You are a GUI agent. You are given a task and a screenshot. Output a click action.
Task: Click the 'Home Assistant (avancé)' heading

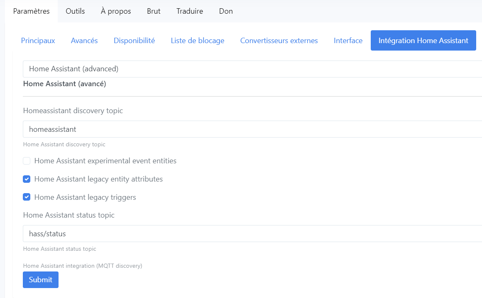click(x=64, y=84)
